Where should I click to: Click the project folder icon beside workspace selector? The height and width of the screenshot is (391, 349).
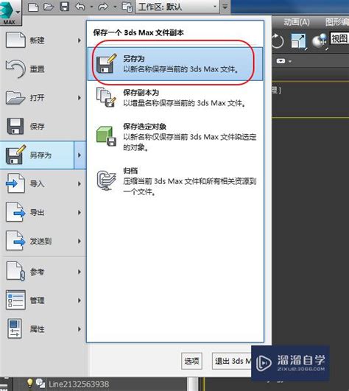[x=127, y=7]
